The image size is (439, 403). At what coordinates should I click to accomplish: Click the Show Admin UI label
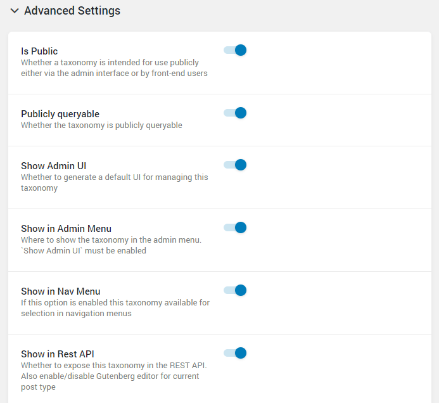[x=53, y=166]
